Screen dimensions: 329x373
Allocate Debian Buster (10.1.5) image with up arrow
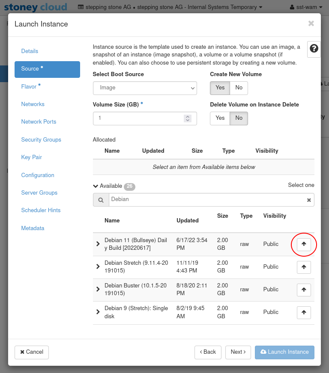point(304,290)
